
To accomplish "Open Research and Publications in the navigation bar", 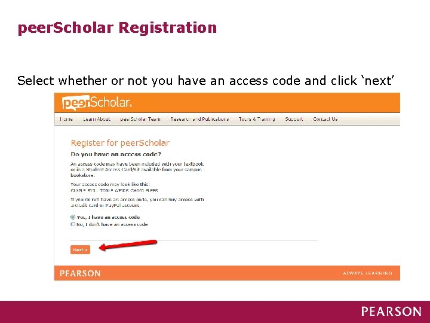I will coord(199,119).
